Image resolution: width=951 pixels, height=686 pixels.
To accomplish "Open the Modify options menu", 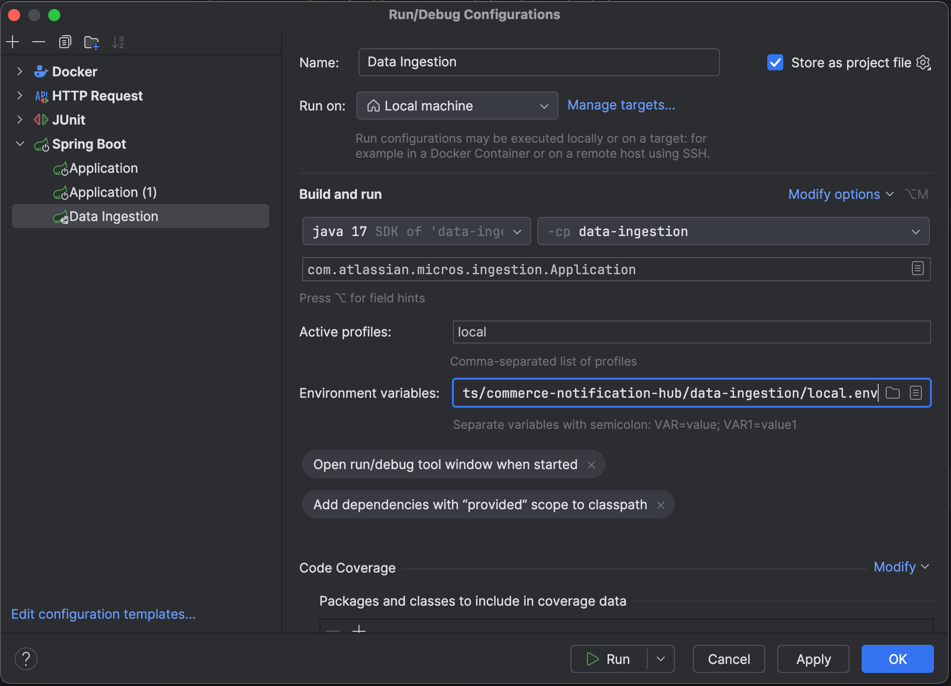I will [x=841, y=194].
